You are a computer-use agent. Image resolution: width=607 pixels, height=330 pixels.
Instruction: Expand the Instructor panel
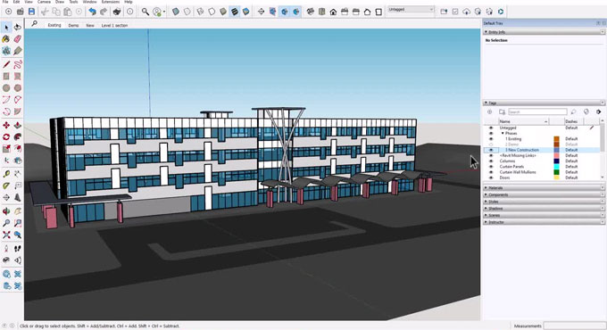pos(544,222)
